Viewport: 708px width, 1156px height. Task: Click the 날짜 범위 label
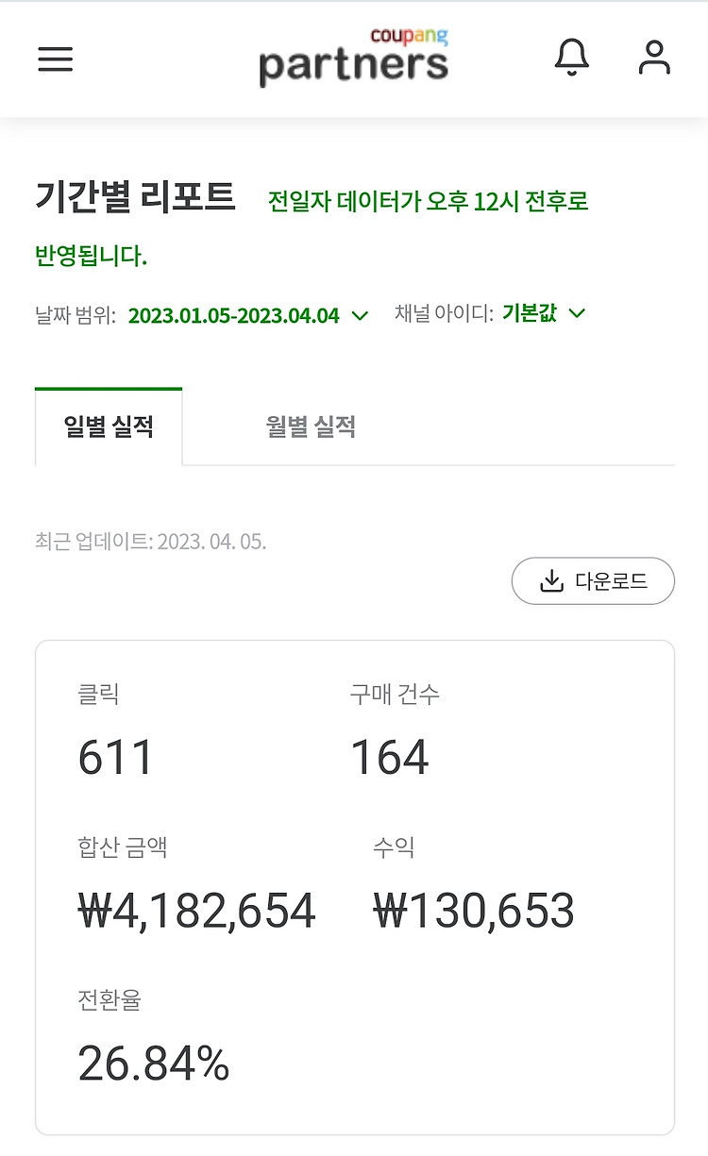pos(76,315)
